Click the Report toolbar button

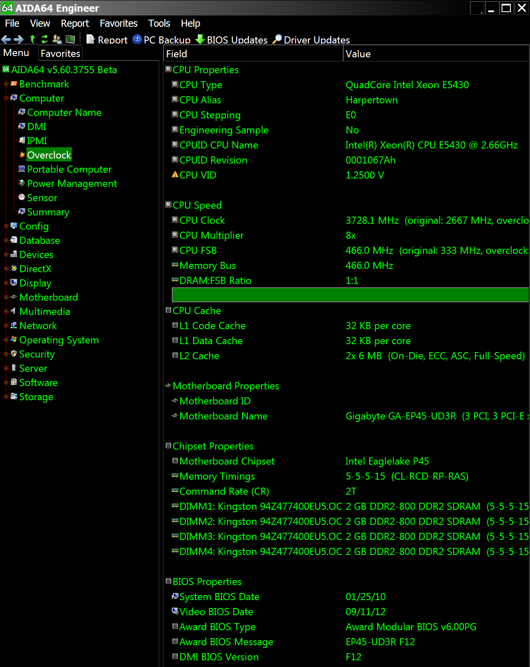tap(107, 40)
